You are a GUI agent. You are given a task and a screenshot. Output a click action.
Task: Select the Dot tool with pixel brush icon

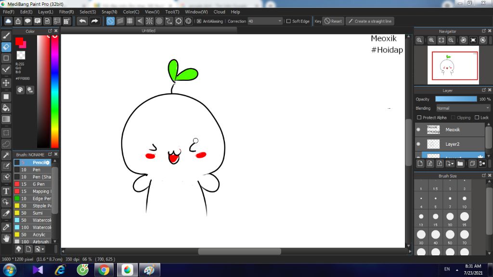(x=6, y=69)
